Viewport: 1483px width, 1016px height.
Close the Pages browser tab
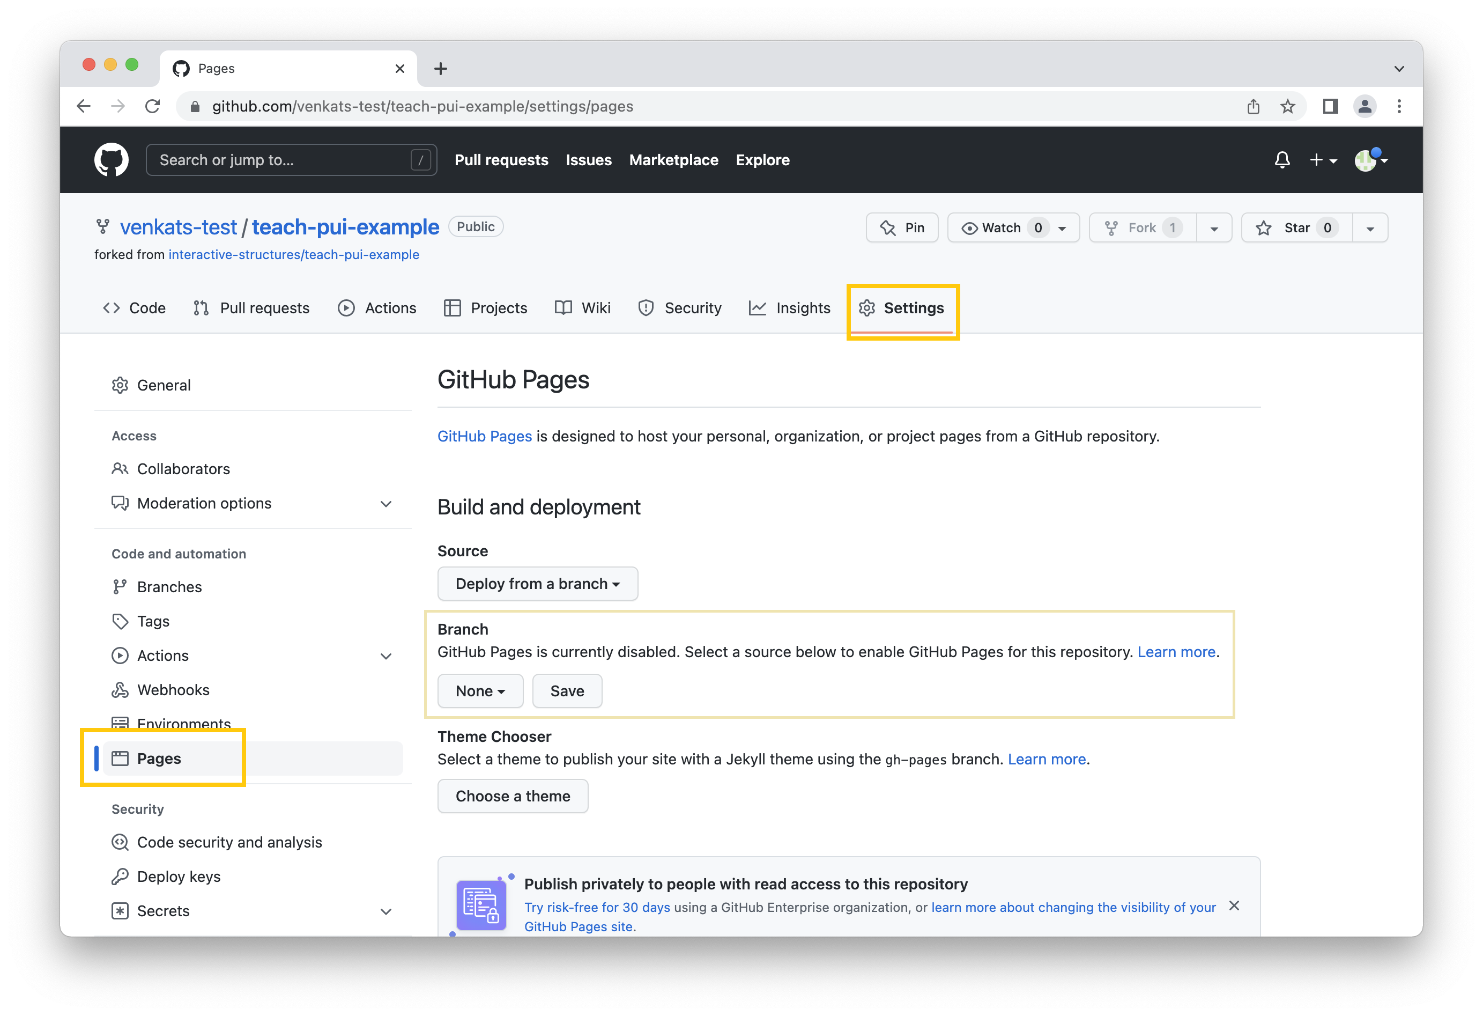[399, 68]
